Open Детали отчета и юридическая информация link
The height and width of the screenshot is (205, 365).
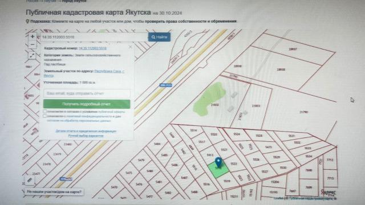(x=86, y=131)
